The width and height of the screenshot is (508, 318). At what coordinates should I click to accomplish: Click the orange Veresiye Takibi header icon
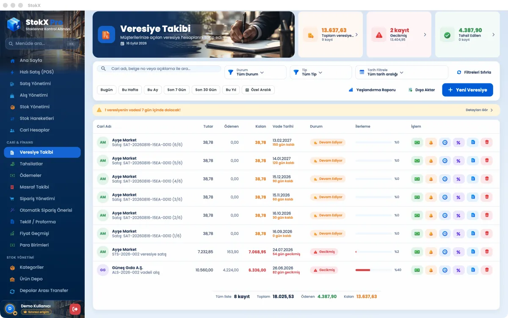tap(106, 35)
